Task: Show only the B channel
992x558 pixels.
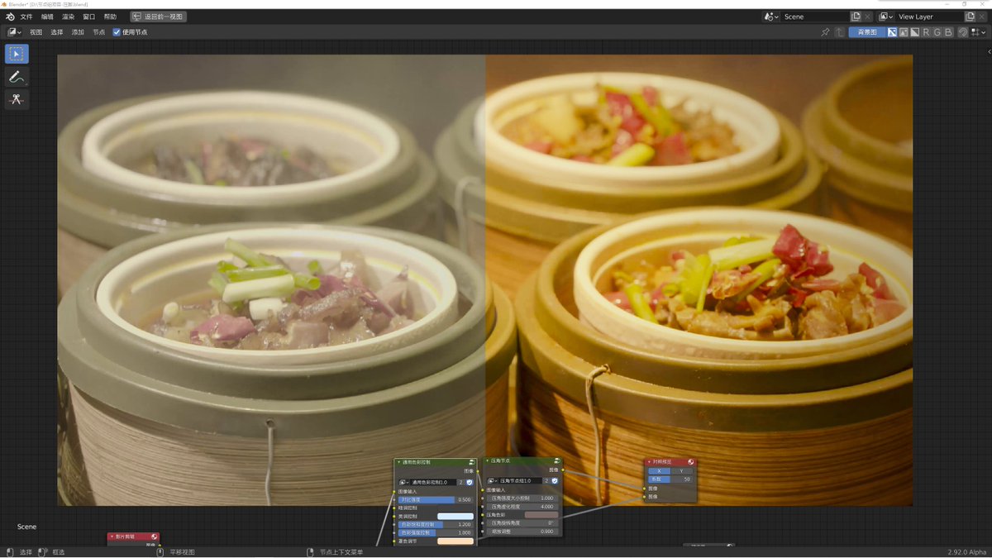Action: [948, 32]
